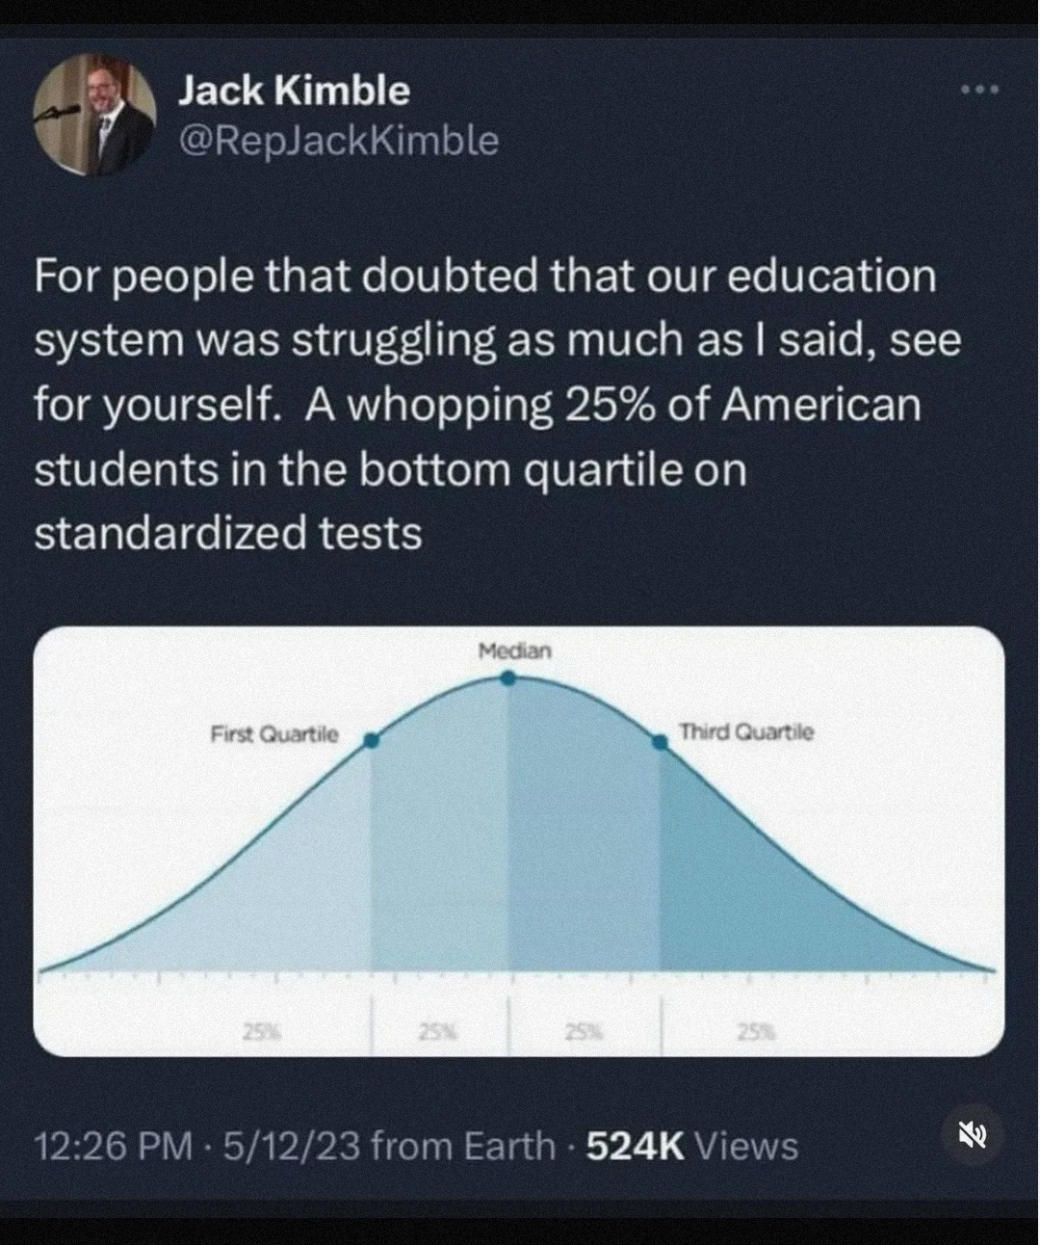1040x1245 pixels.
Task: Click the First Quartile text label
Action: click(x=274, y=734)
